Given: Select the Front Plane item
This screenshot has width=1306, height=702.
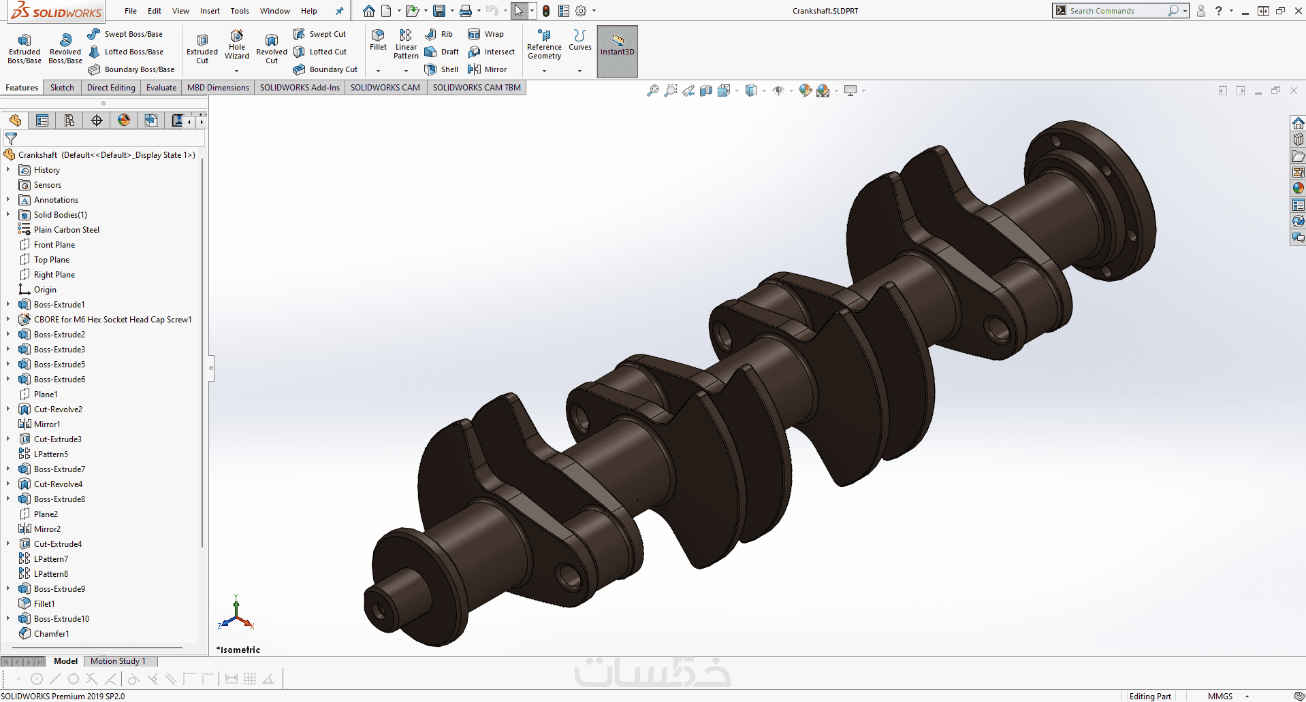Looking at the screenshot, I should [x=47, y=245].
